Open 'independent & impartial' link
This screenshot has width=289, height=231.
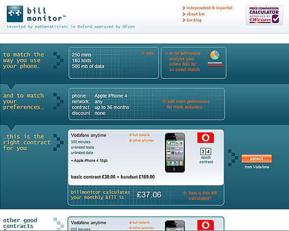[208, 8]
